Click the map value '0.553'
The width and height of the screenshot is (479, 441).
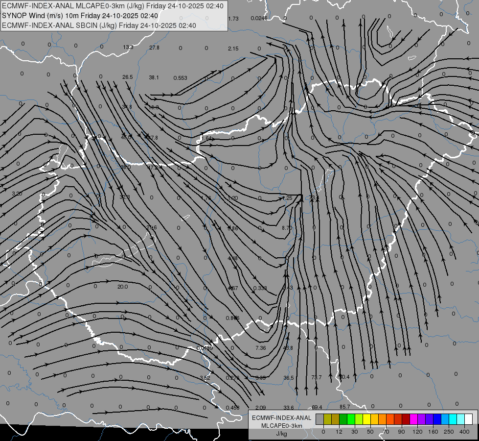click(180, 78)
